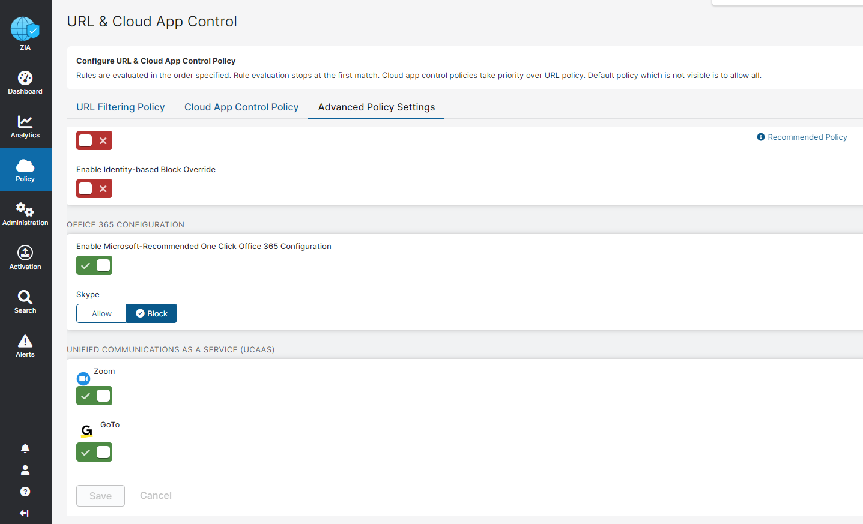
Task: Open the help question mark icon
Action: pos(25,492)
